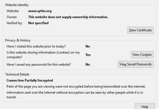The image size is (159, 109).
Task: Click the 'No' answer for saved passwords
Action: coord(88,65)
